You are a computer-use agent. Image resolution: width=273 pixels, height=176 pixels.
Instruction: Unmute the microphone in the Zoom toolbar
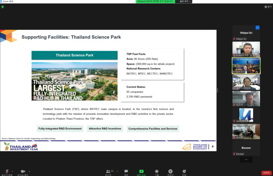pyautogui.click(x=7, y=172)
